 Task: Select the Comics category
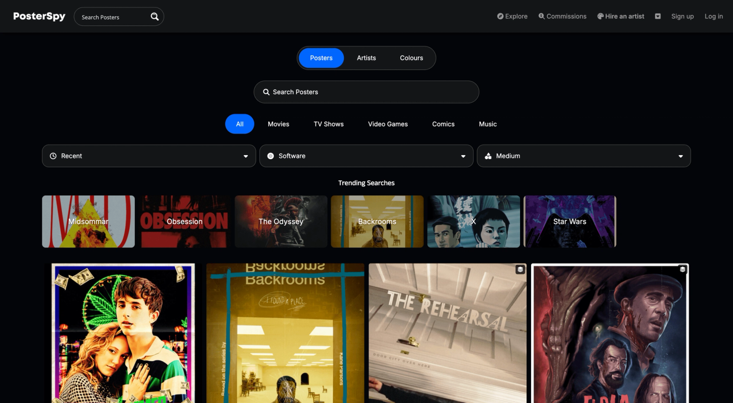(444, 124)
